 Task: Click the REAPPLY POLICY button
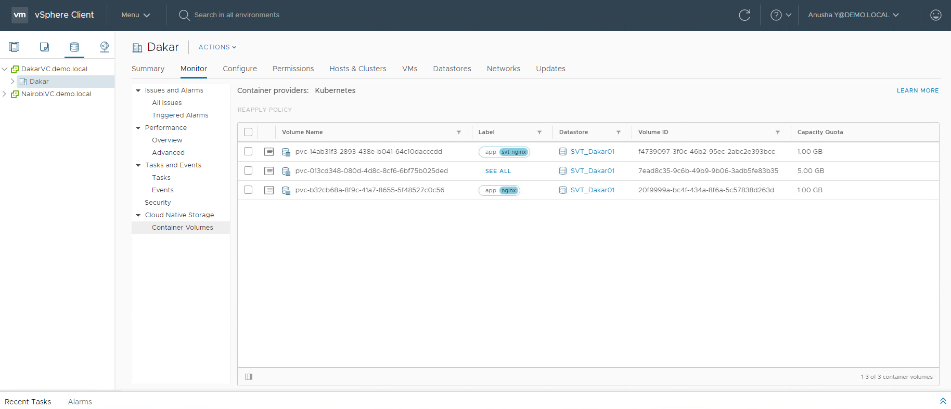(265, 110)
